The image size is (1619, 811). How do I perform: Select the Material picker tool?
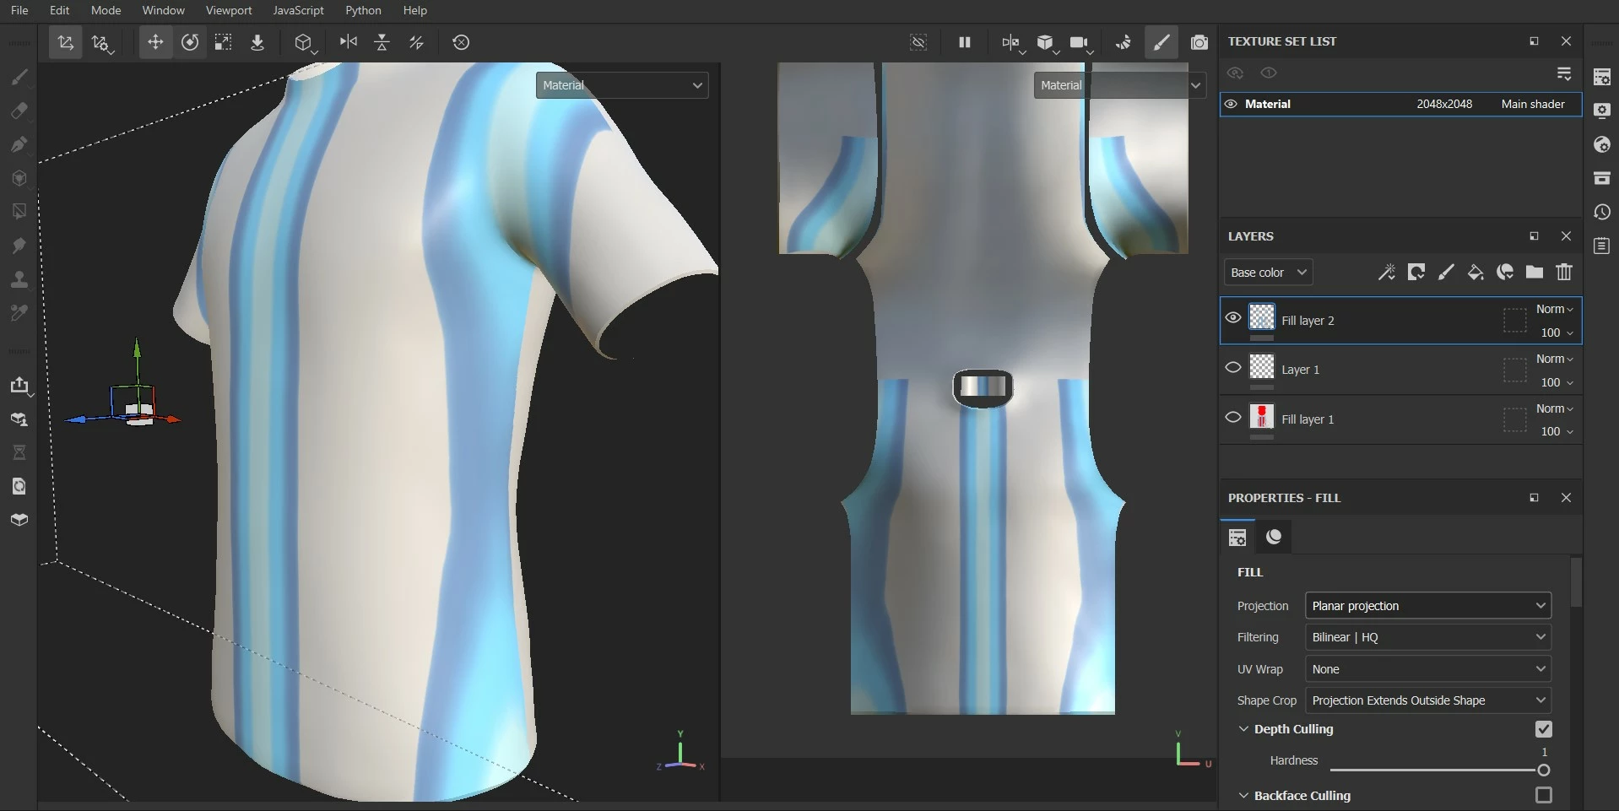pos(19,313)
